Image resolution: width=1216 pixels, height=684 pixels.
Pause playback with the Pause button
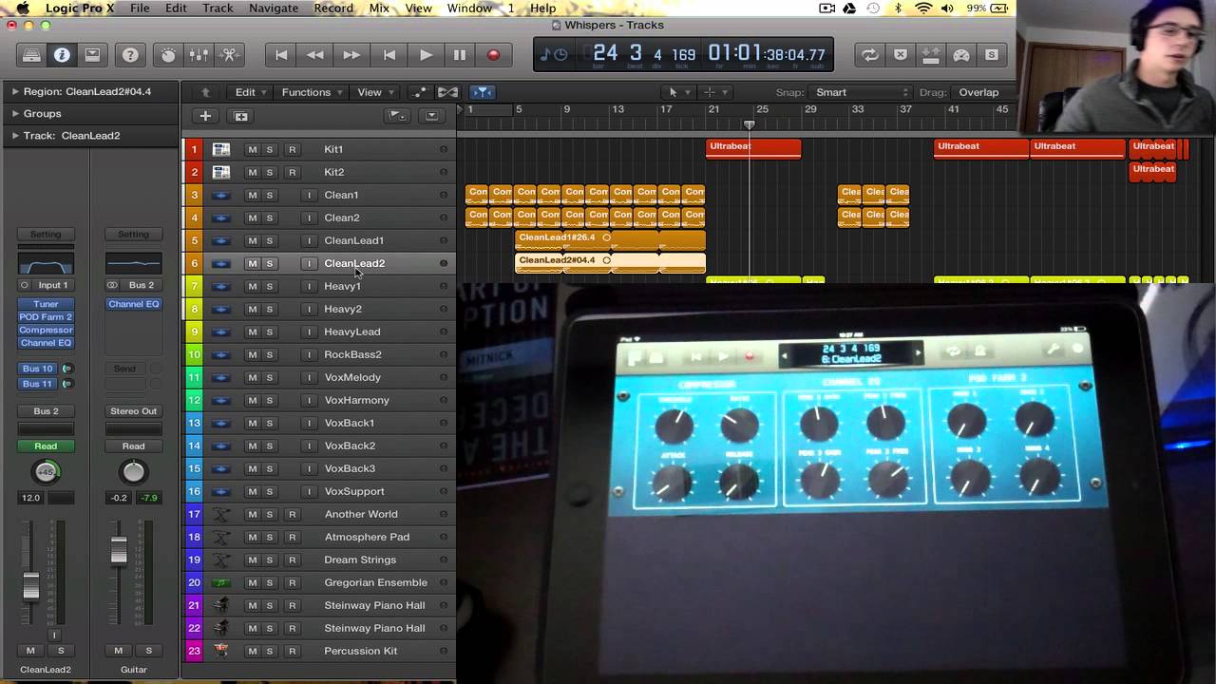[x=460, y=55]
